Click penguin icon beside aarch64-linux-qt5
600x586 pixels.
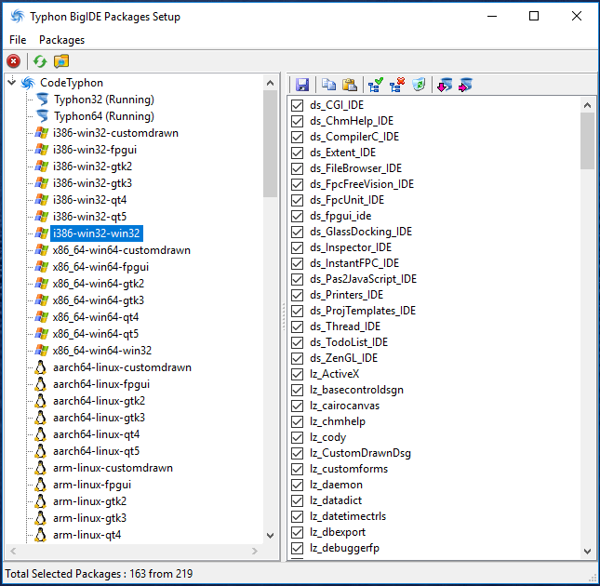41,451
